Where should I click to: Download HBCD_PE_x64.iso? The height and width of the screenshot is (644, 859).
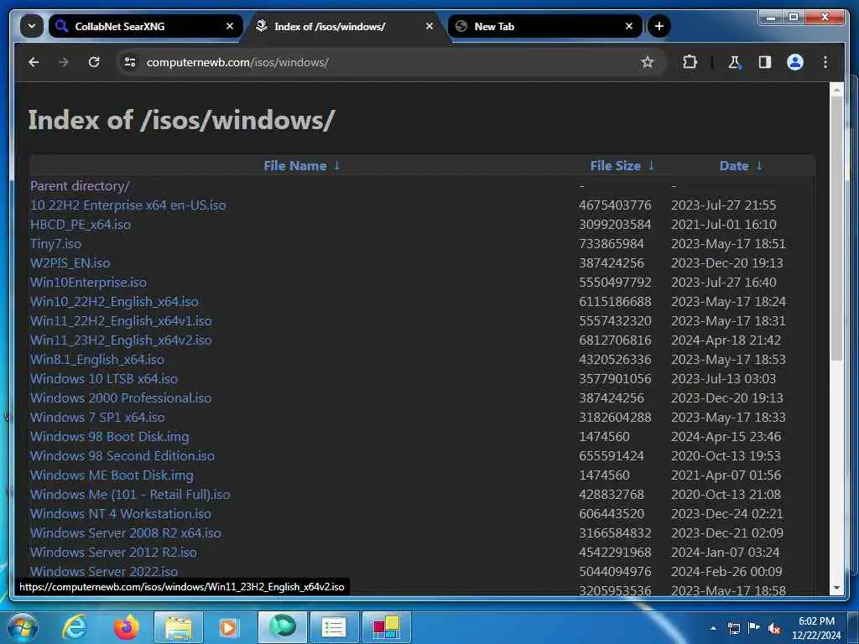click(81, 225)
